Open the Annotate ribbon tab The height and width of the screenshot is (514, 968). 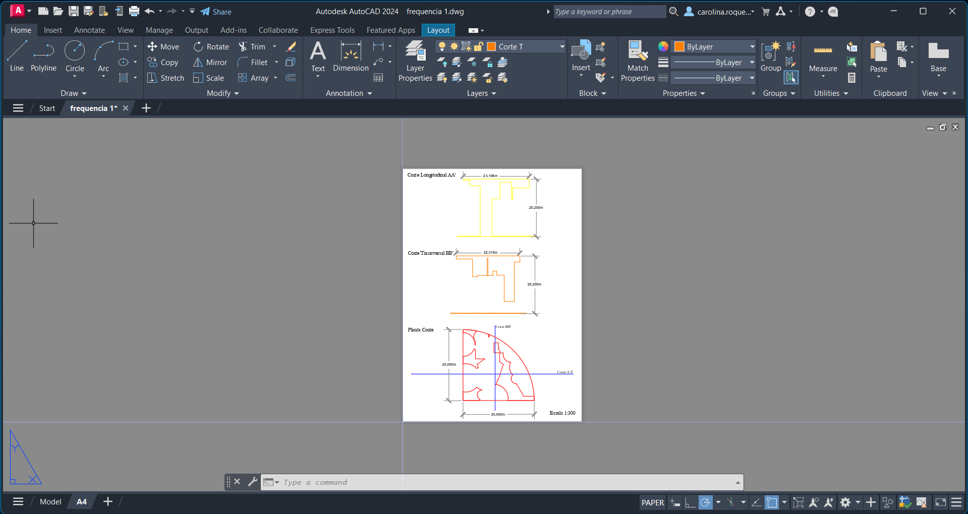tap(89, 30)
